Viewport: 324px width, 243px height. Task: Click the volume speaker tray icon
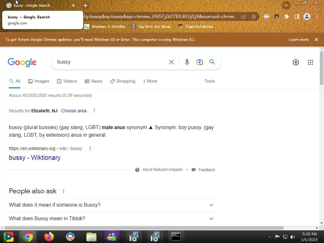293,237
